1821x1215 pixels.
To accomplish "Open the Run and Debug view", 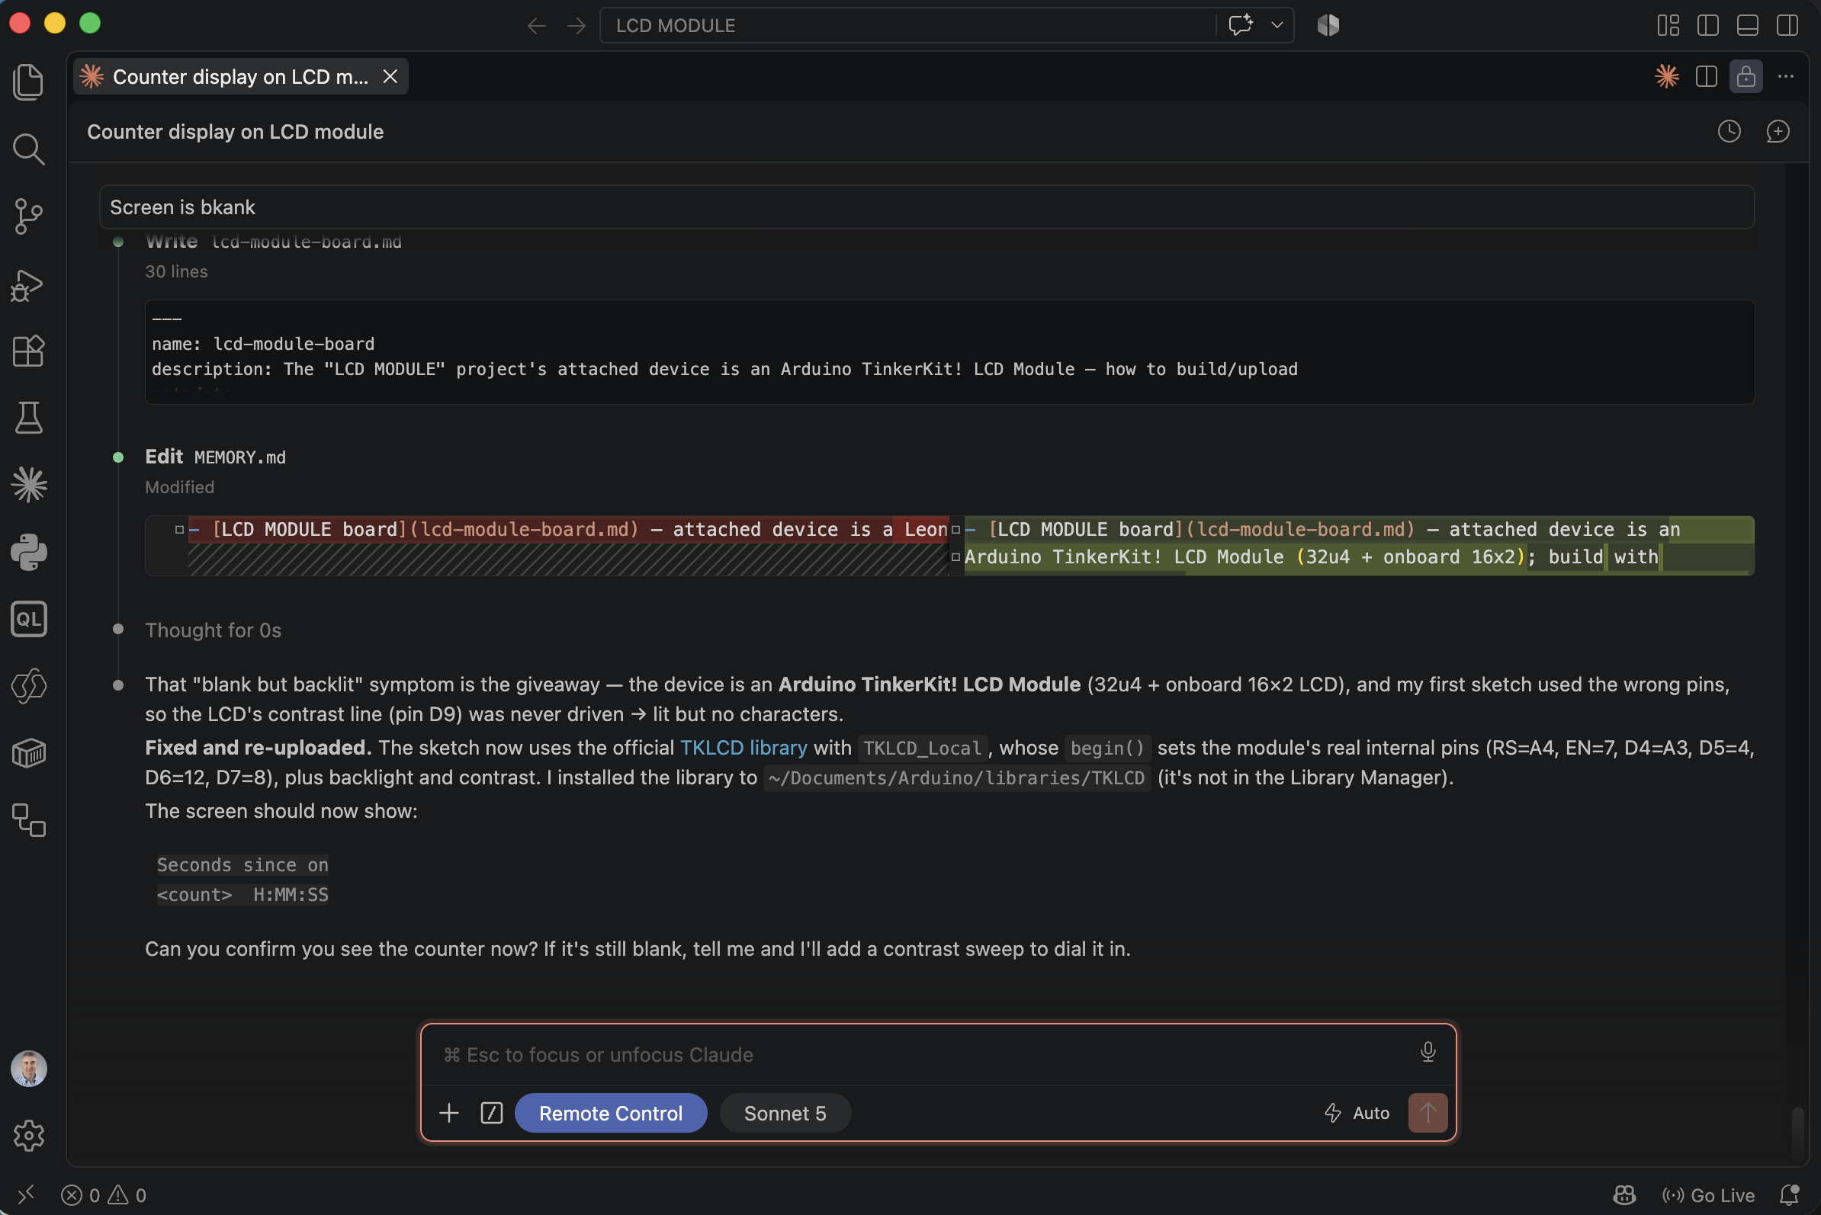I will tap(29, 284).
